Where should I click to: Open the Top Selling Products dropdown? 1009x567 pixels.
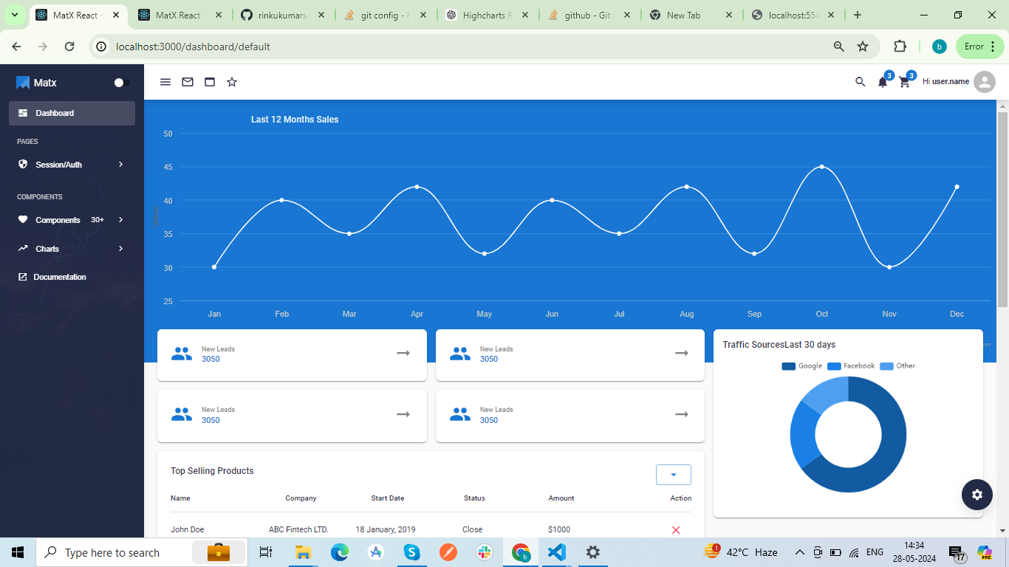673,475
